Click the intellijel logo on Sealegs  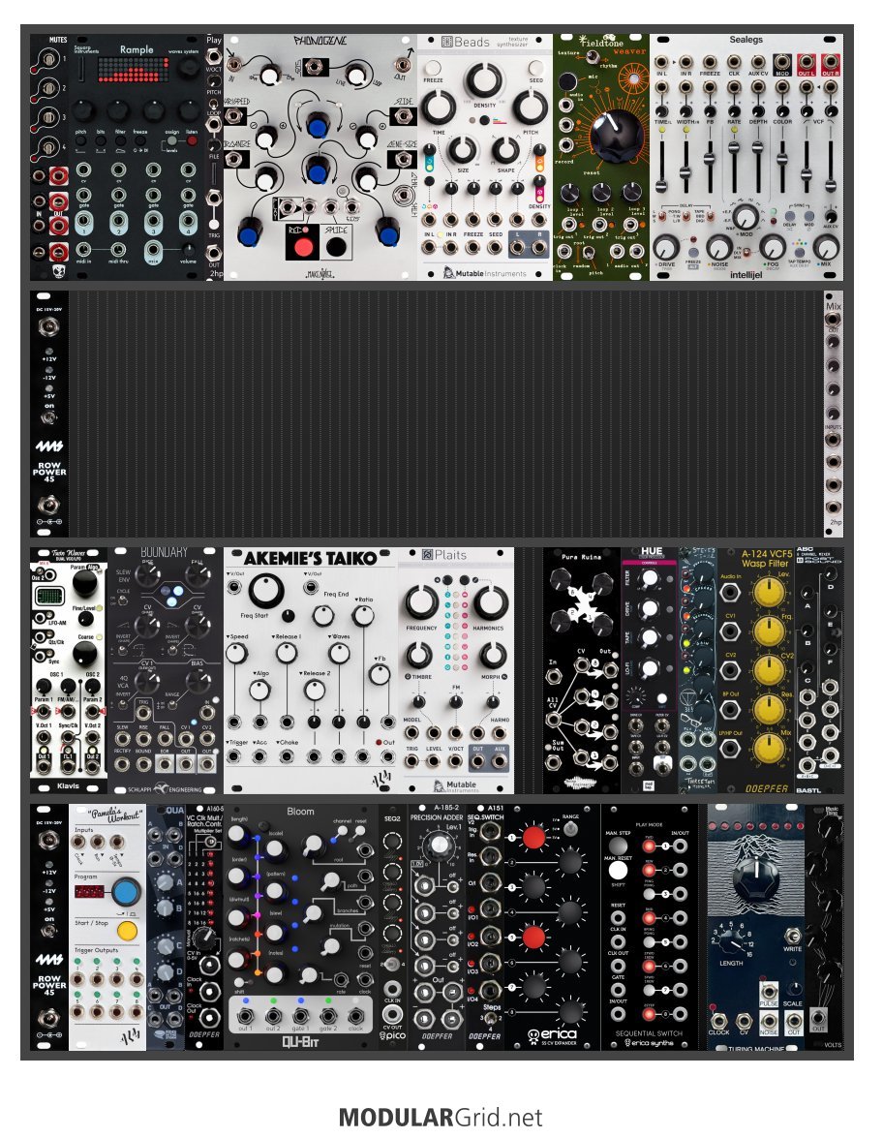[746, 275]
